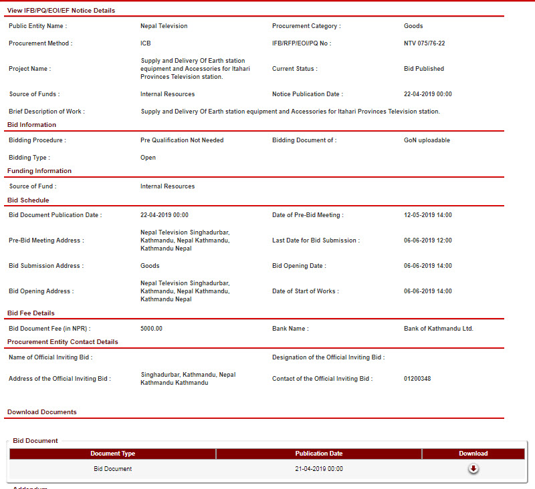The image size is (535, 489).
Task: Click the Bid Document fieldset legend
Action: coord(35,441)
